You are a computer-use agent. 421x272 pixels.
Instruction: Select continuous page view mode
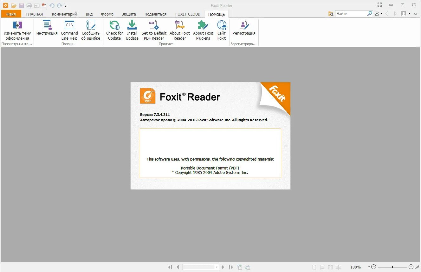[322, 267]
